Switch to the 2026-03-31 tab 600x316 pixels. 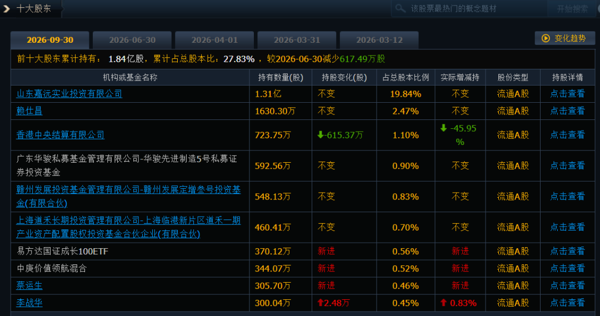297,40
